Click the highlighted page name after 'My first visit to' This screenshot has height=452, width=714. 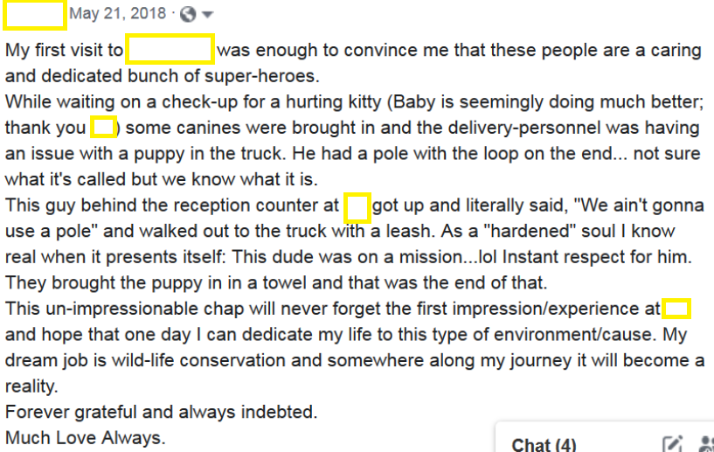(x=170, y=49)
